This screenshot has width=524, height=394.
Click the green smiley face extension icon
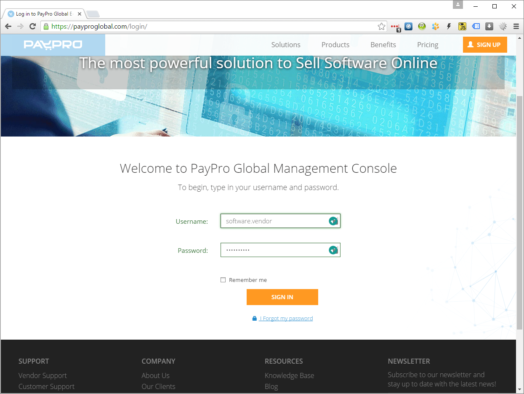pyautogui.click(x=422, y=27)
